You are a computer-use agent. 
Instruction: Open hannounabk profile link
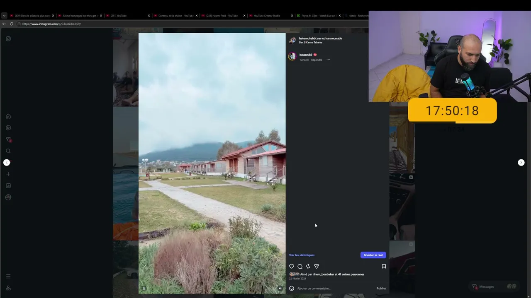click(334, 38)
